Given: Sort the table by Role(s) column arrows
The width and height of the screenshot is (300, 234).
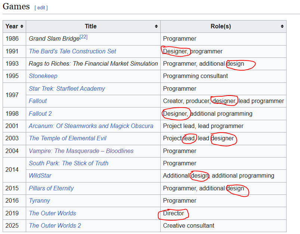Looking at the screenshot, I should click(282, 26).
